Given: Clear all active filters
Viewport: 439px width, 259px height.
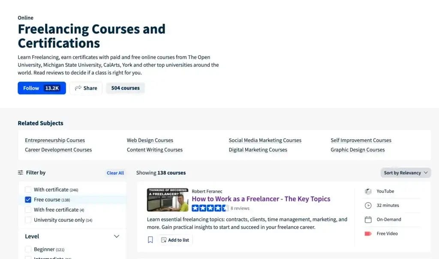Looking at the screenshot, I should [115, 173].
